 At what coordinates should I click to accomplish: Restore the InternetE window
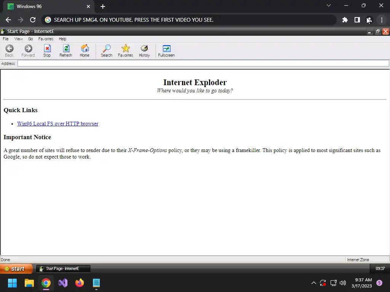click(377, 32)
